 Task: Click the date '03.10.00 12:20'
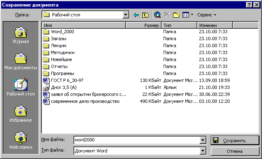(214, 101)
